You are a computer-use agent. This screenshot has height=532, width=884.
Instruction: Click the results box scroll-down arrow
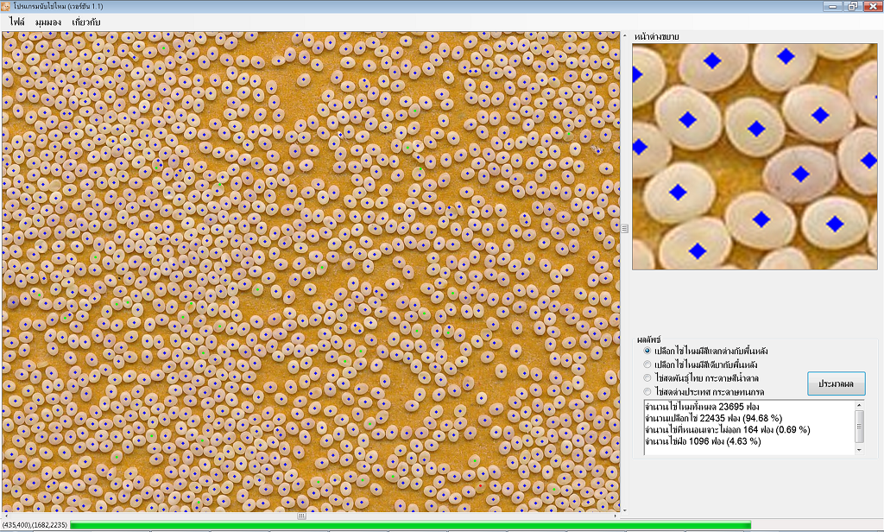tap(859, 450)
